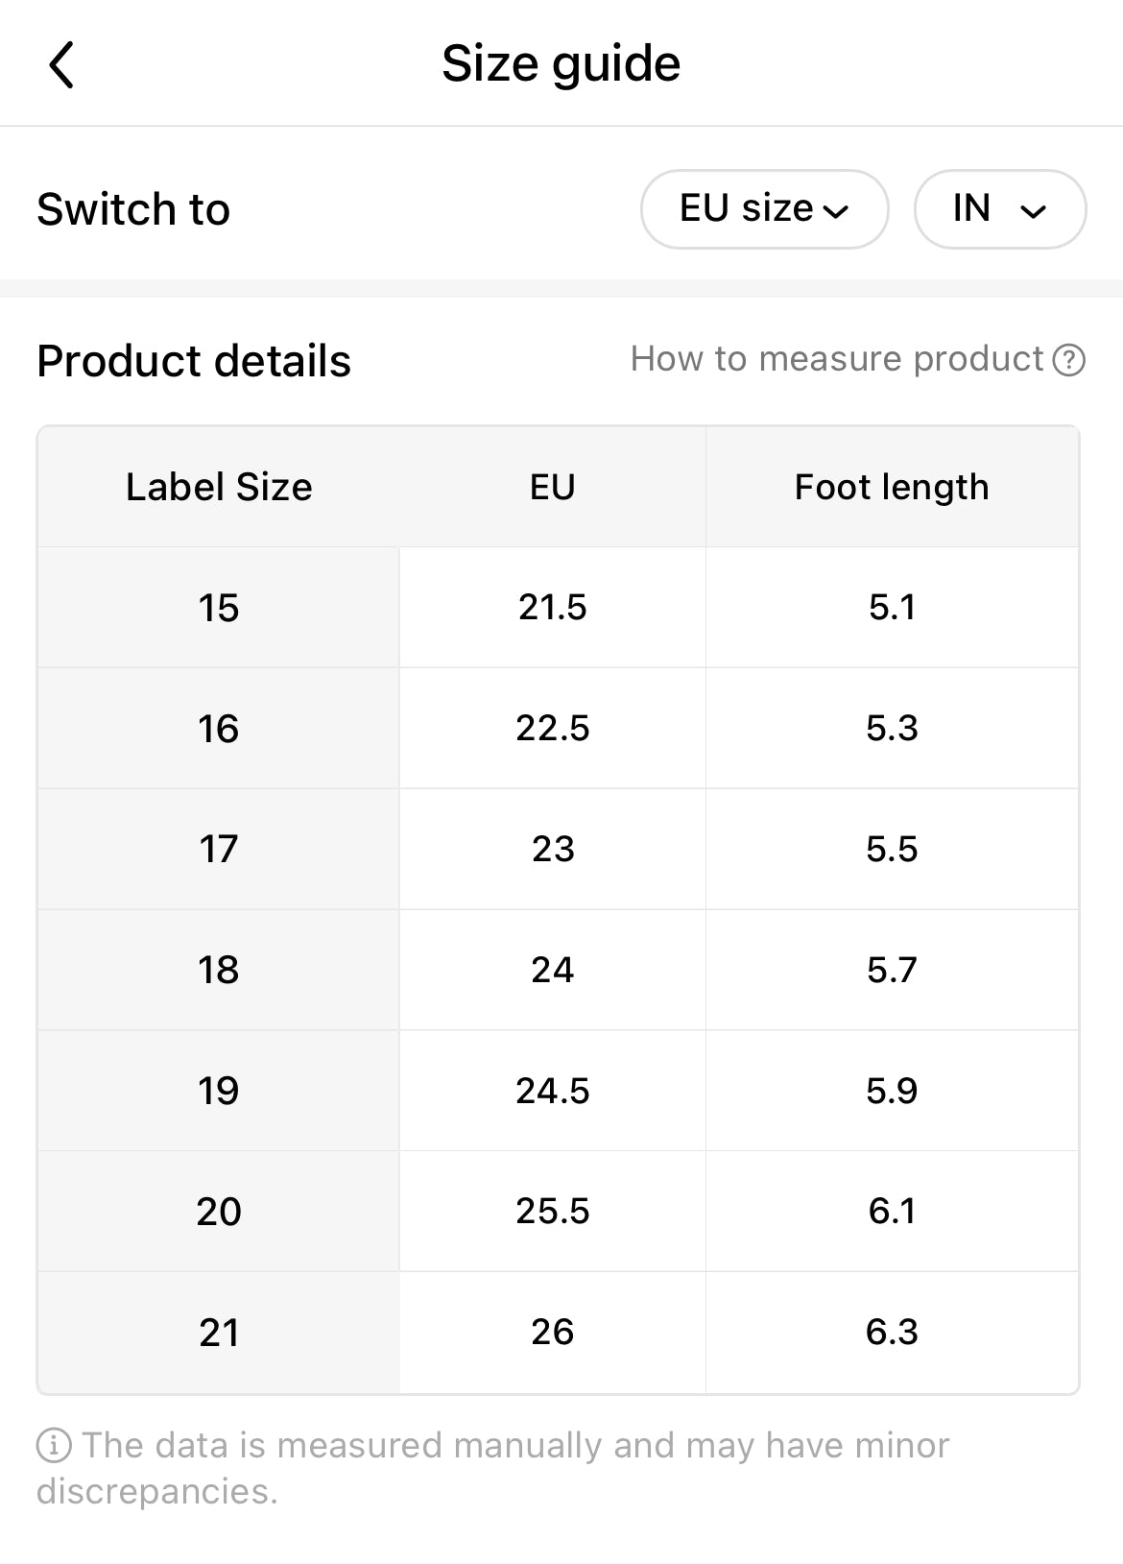Click EU value 21.5 cell

[552, 608]
